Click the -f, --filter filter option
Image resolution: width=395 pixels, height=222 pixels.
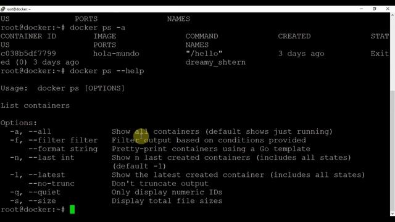click(54, 140)
